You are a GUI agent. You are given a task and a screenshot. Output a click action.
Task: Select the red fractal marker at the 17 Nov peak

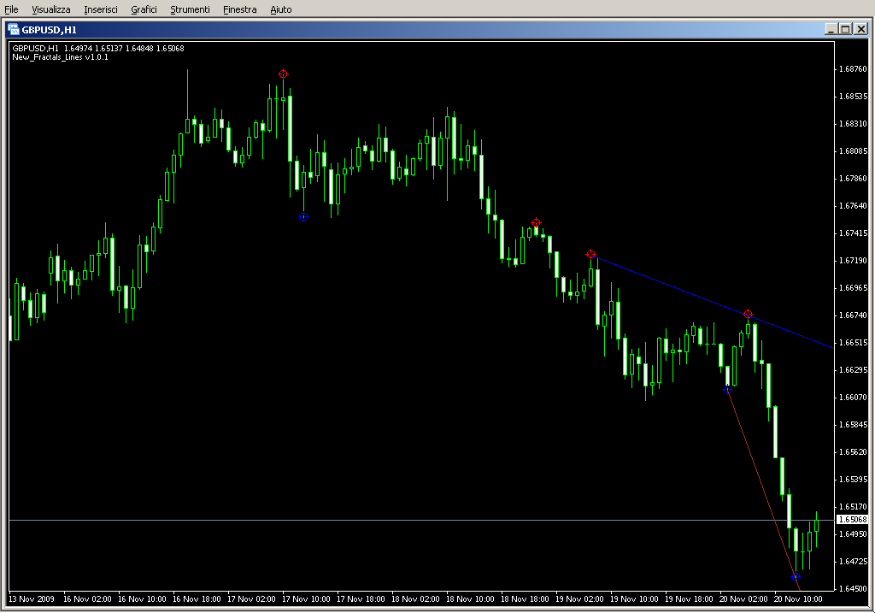pyautogui.click(x=283, y=74)
